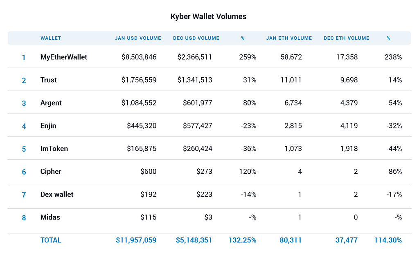
Task: Select the WALLET column header
Action: click(51, 38)
